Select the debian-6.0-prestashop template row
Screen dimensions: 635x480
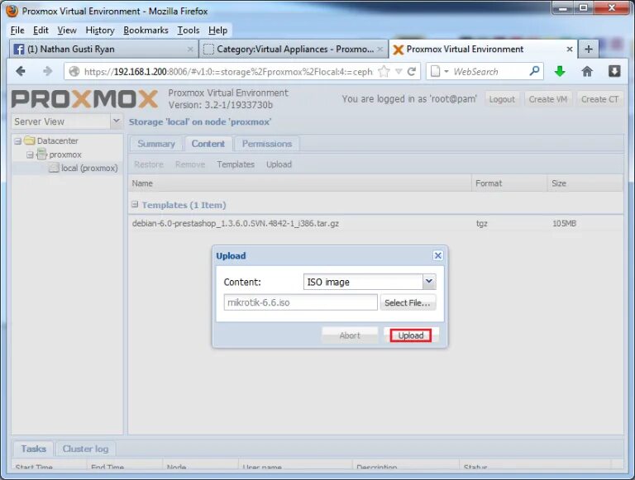click(375, 223)
